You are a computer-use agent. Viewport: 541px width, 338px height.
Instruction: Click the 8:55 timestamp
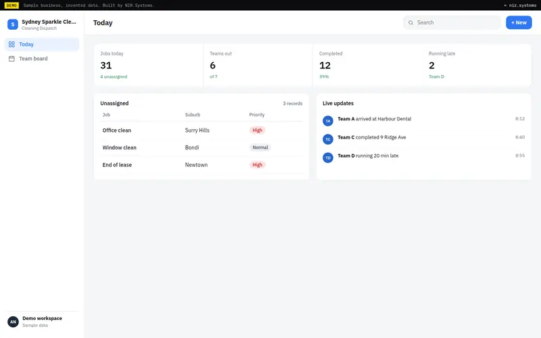coord(520,155)
